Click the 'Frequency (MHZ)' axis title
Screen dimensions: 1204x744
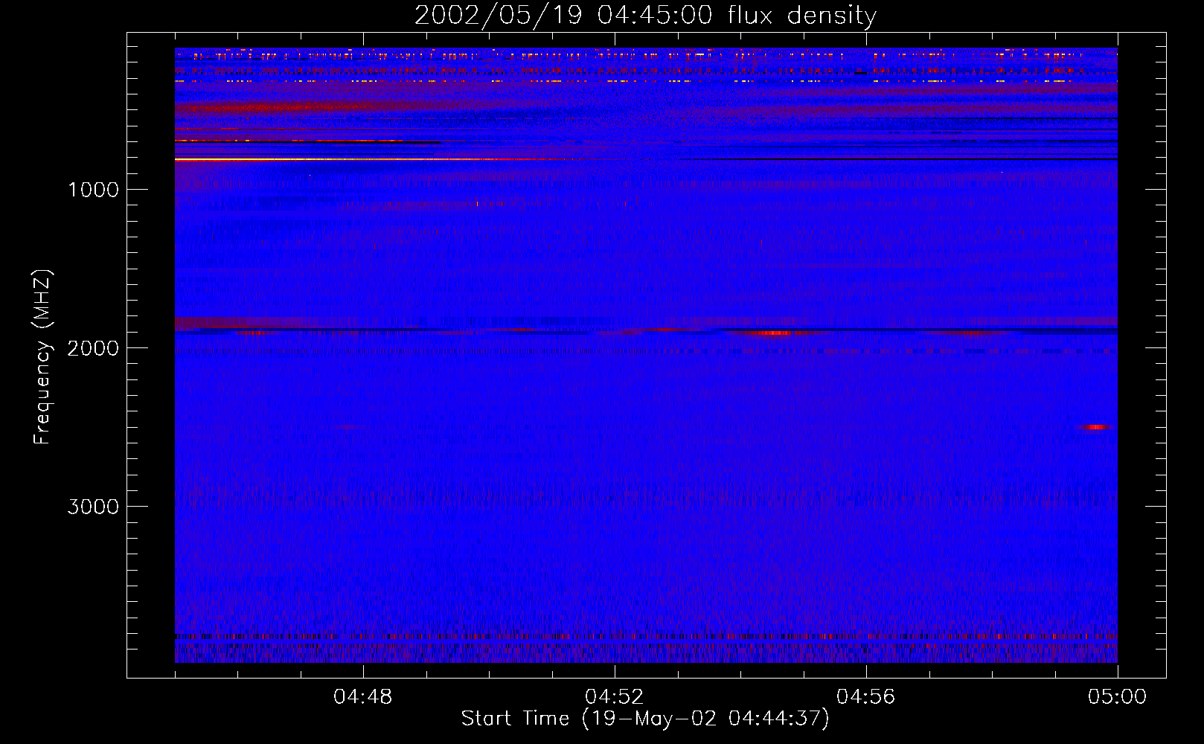pyautogui.click(x=42, y=357)
